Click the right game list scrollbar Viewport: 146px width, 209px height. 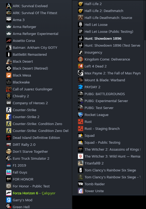pos(145,20)
